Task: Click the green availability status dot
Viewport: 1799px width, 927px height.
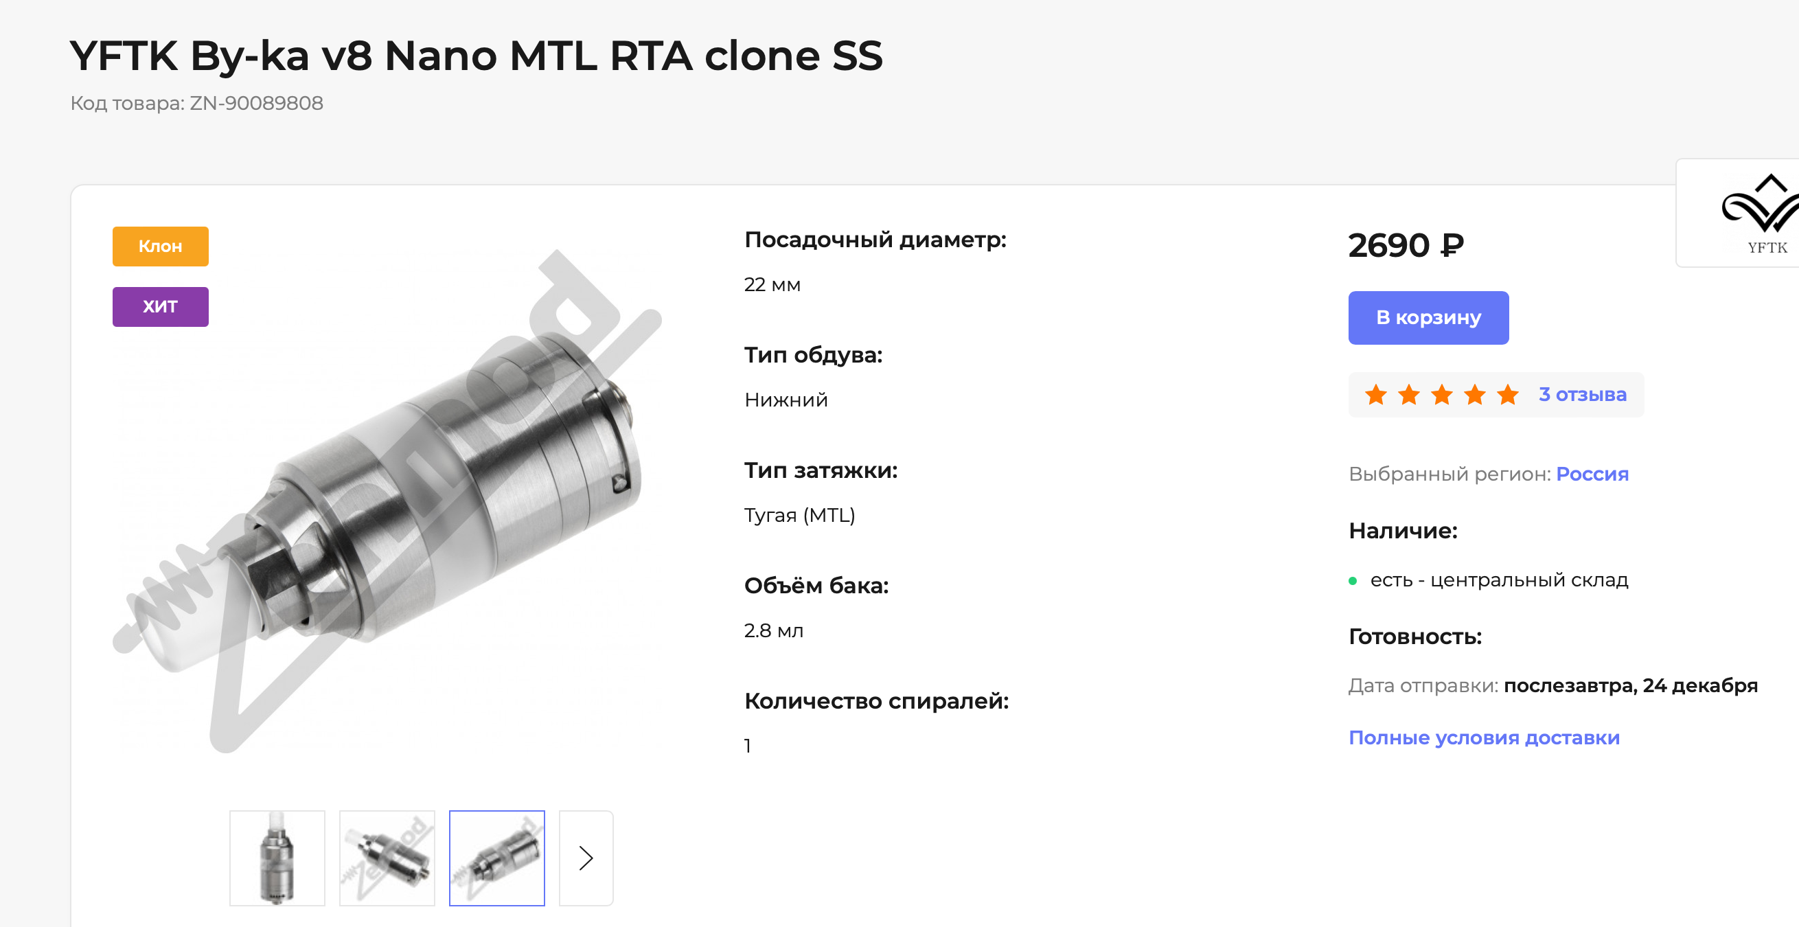Action: click(1353, 580)
